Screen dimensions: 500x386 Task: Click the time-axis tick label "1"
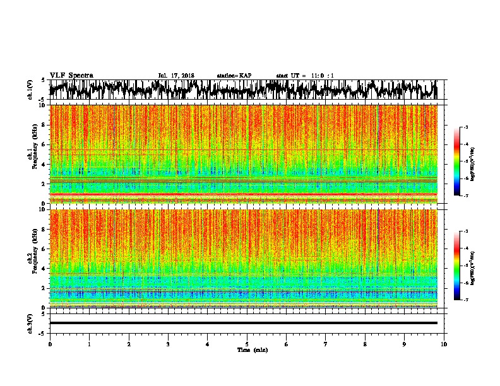tap(89, 344)
